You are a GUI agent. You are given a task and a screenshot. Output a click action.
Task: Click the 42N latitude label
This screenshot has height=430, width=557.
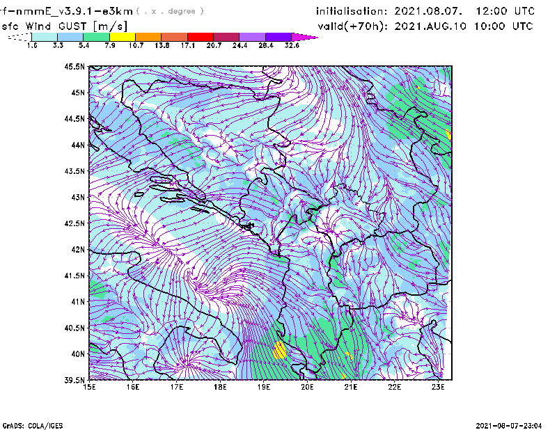pyautogui.click(x=78, y=250)
